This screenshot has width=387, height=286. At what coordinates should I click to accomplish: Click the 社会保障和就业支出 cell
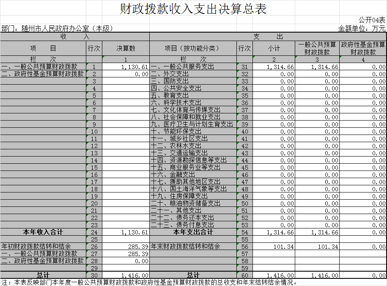pos(186,117)
